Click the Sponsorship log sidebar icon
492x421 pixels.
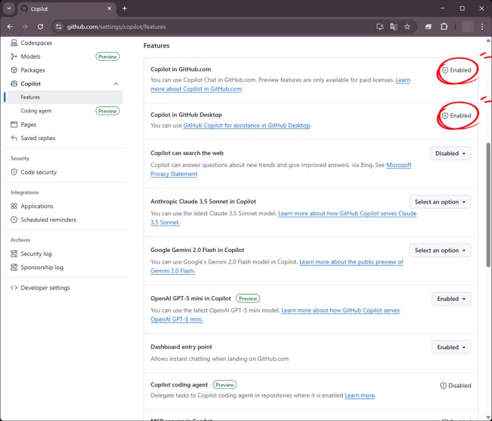point(14,267)
